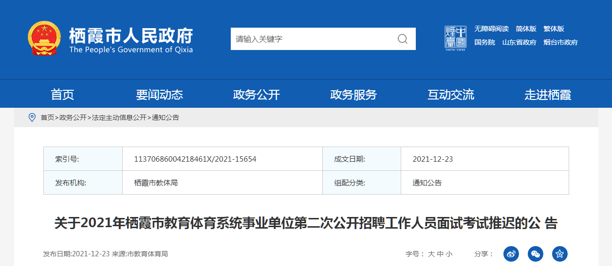Go to 通知公告 in the breadcrumb
Viewport: 612px width, 266px height.
(x=166, y=117)
